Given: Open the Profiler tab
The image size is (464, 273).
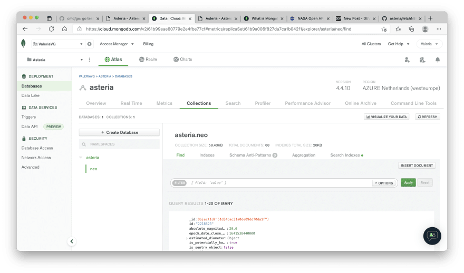Looking at the screenshot, I should 263,103.
